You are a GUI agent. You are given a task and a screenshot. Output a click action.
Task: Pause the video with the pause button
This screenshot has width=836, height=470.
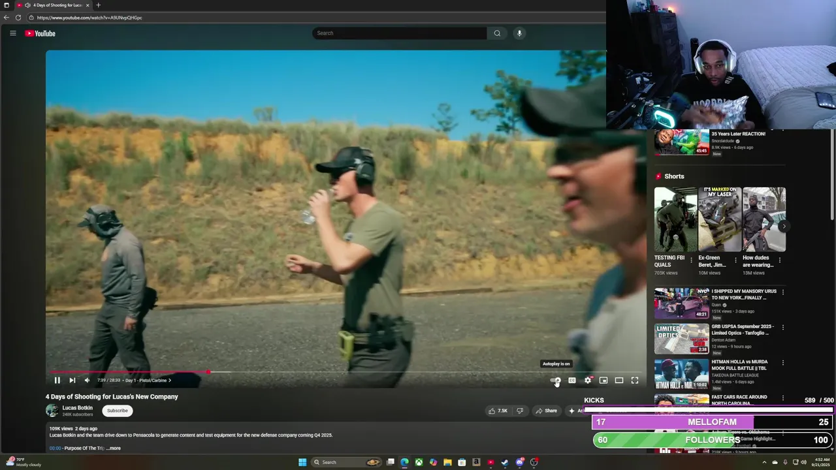click(x=57, y=381)
